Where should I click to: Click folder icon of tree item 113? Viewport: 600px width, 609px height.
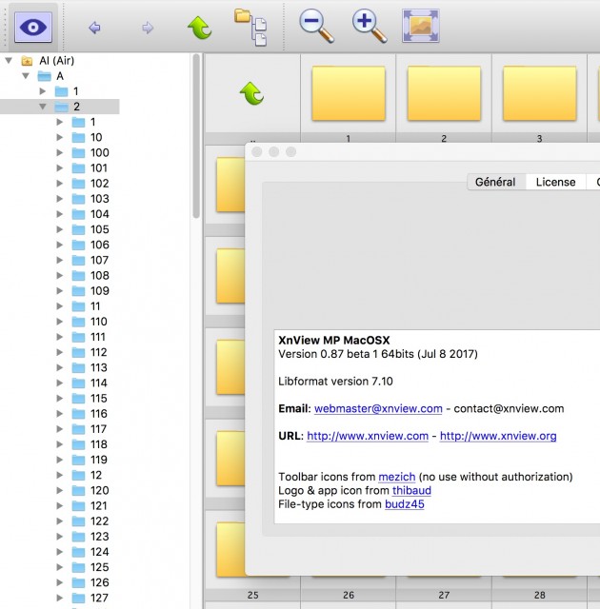pos(78,367)
